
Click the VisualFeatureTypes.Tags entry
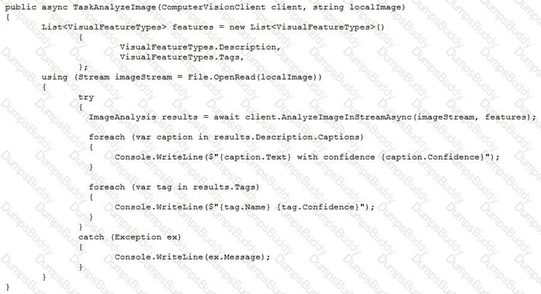pos(180,57)
